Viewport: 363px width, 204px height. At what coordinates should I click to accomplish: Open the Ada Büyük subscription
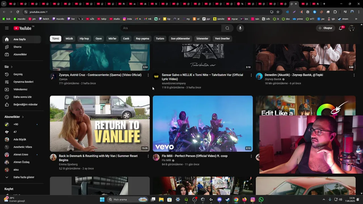coord(22,139)
